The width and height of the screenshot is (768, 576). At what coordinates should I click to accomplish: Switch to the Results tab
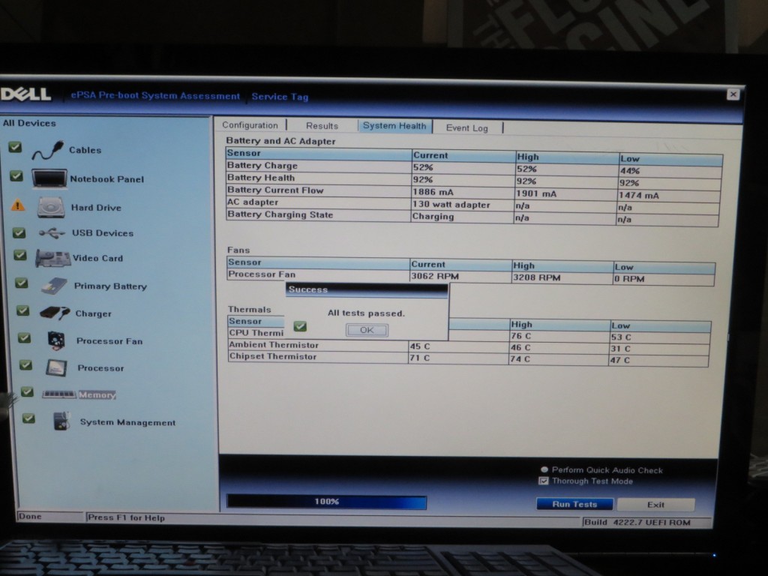(322, 126)
